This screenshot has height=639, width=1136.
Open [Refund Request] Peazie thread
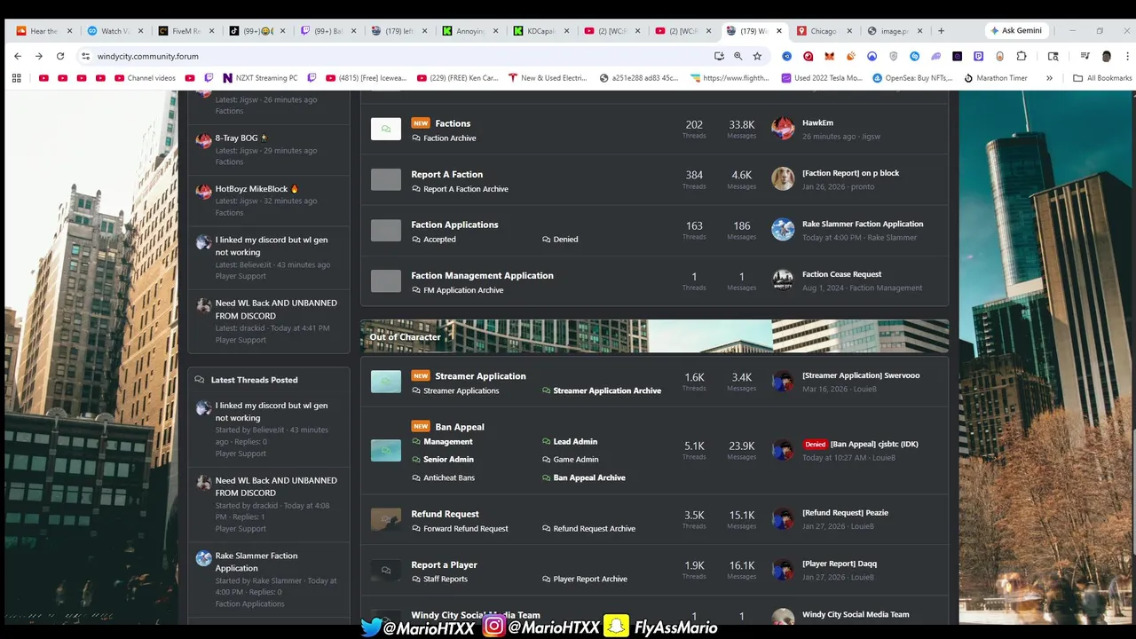(845, 513)
